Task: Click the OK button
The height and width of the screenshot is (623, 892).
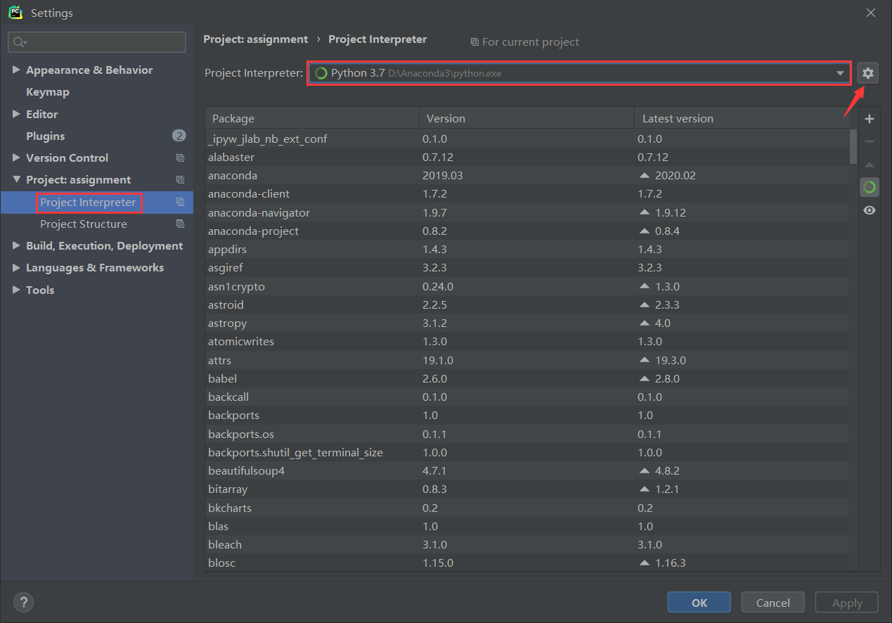Action: coord(699,603)
